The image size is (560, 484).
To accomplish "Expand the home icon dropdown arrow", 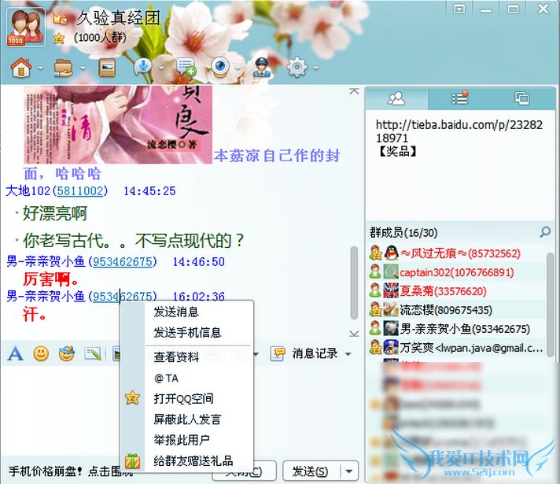I will click(x=40, y=68).
